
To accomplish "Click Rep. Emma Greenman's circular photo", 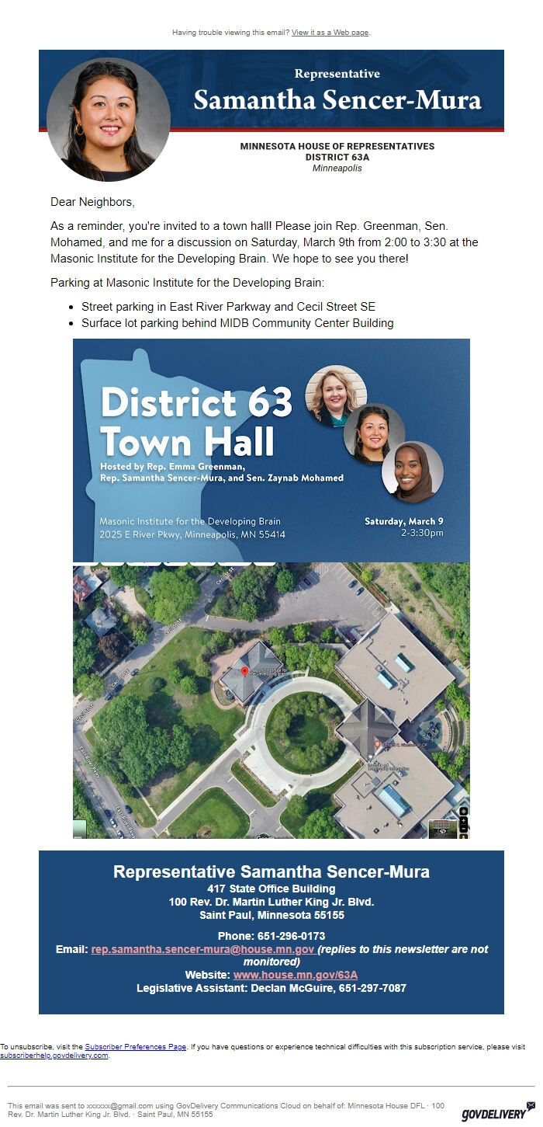I will [336, 396].
